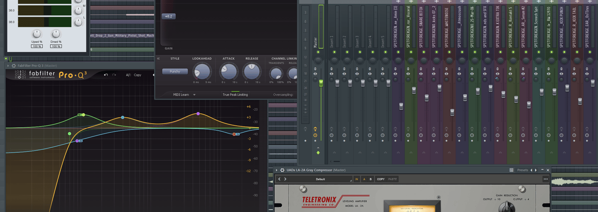Click Copy in Pro-Q 3 header
The width and height of the screenshot is (598, 212).
coord(137,75)
